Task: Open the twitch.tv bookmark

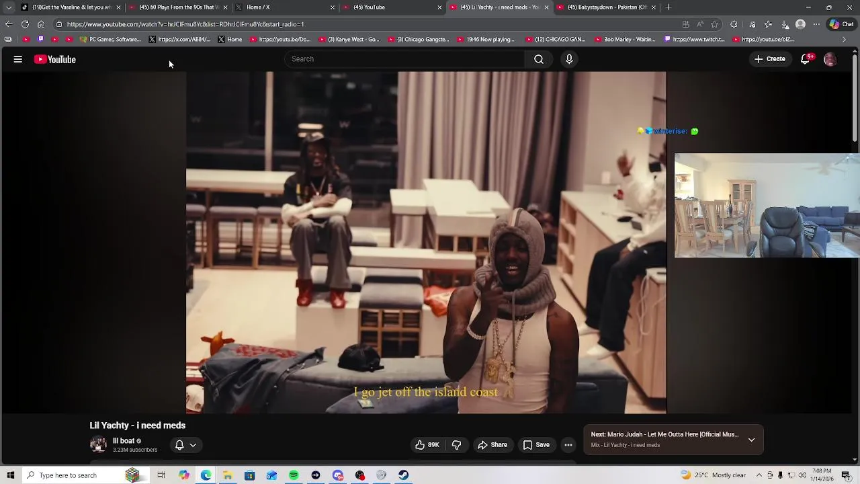Action: [694, 39]
